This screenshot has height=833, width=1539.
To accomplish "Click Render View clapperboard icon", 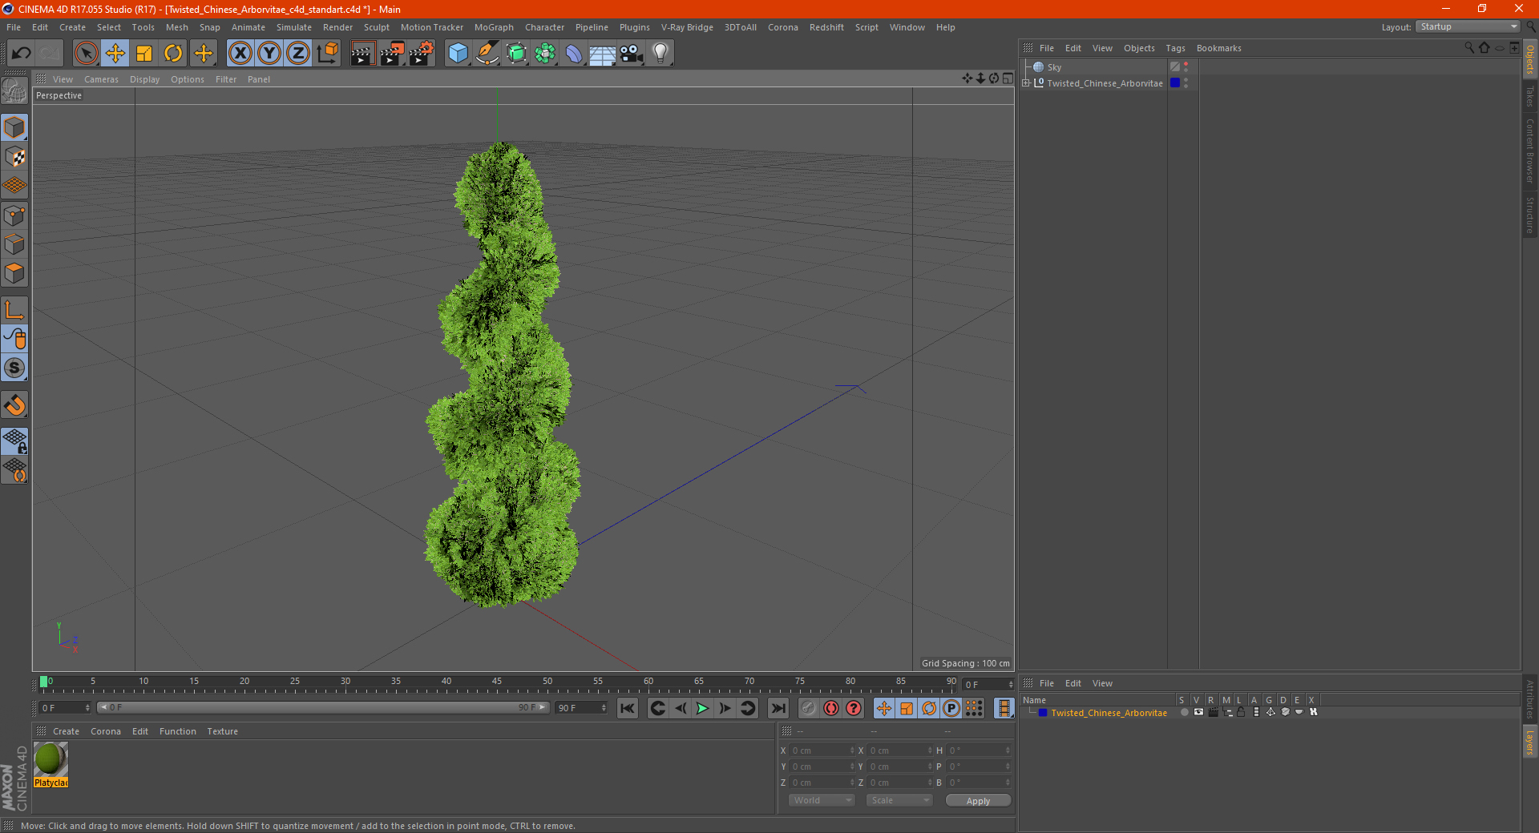I will (362, 54).
